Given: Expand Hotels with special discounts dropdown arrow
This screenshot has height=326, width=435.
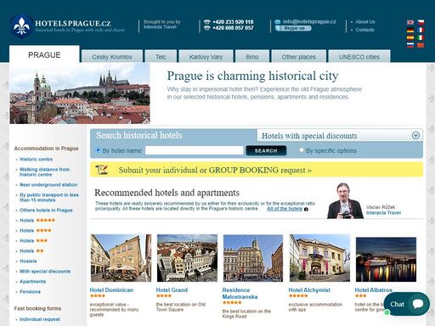Looking at the screenshot, I should (415, 136).
